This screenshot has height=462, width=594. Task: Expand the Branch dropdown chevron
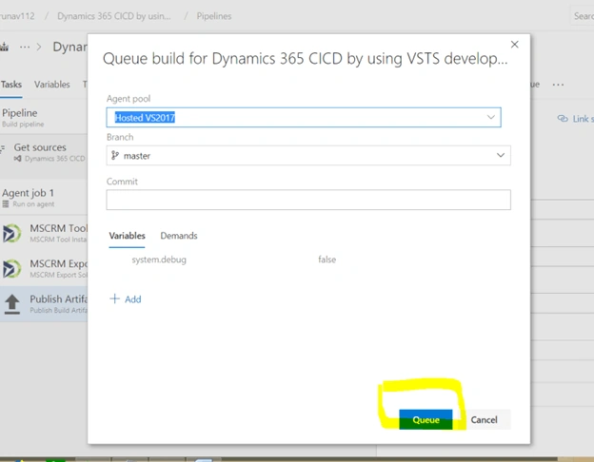(501, 156)
